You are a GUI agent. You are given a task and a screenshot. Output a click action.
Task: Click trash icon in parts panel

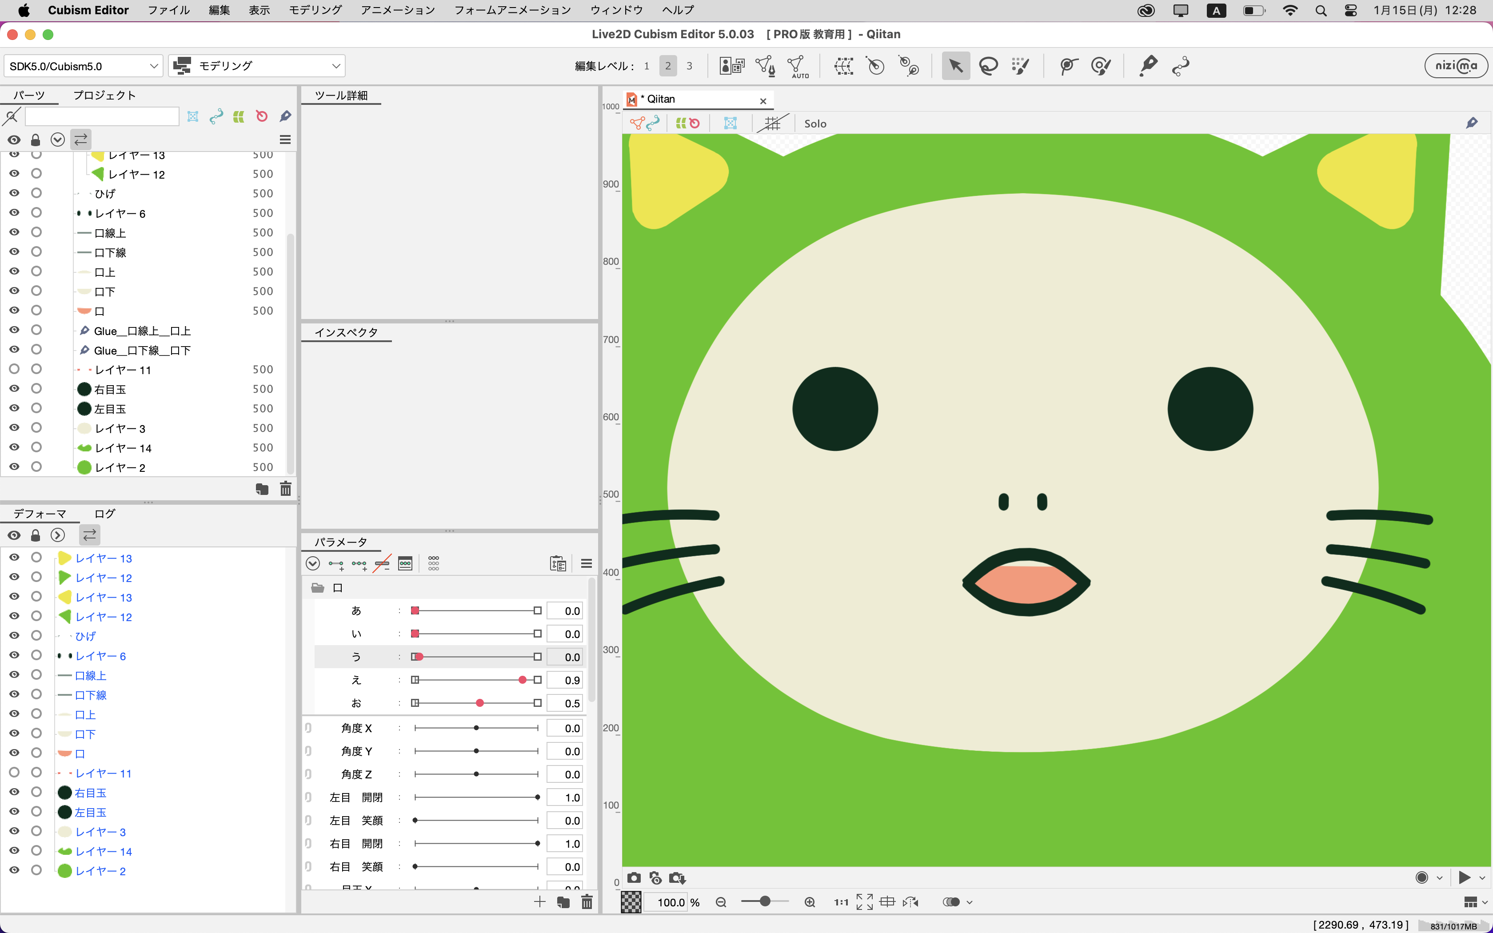point(286,489)
